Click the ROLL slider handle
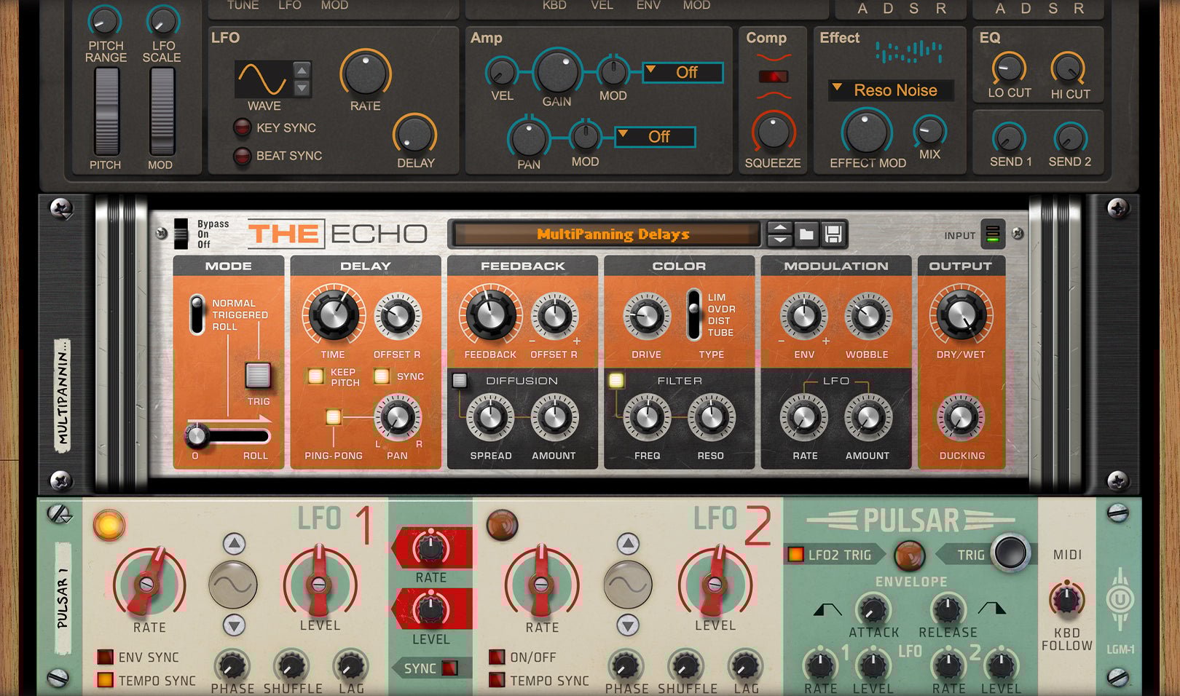Image resolution: width=1180 pixels, height=696 pixels. click(196, 436)
